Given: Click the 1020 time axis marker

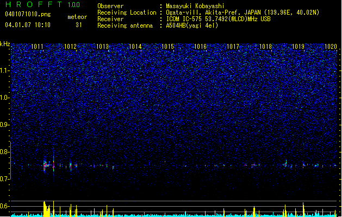Looking at the screenshot, I should tap(331, 47).
